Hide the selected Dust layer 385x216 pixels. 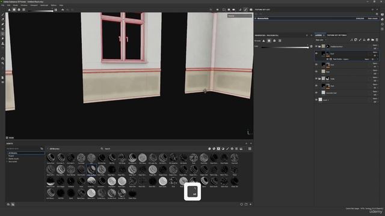tap(316, 53)
